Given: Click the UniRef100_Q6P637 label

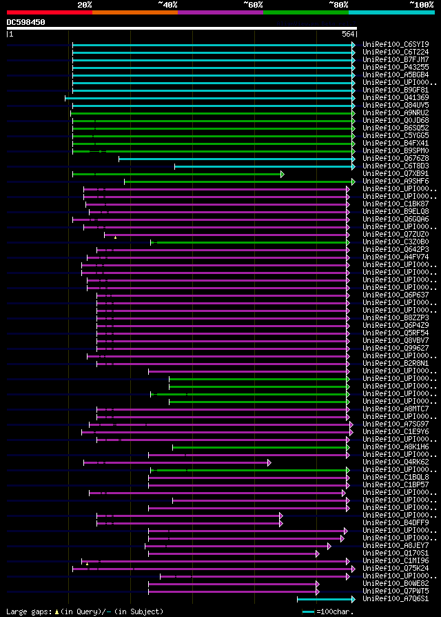Looking at the screenshot, I should click(396, 295).
